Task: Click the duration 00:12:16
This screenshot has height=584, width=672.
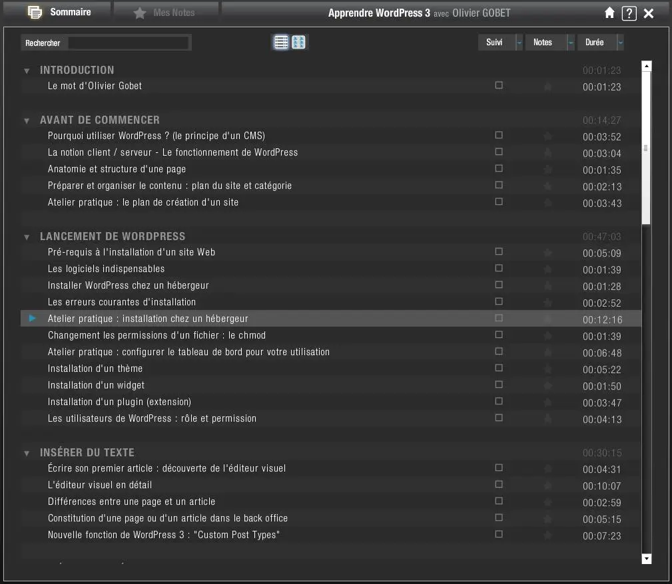Action: pyautogui.click(x=602, y=320)
